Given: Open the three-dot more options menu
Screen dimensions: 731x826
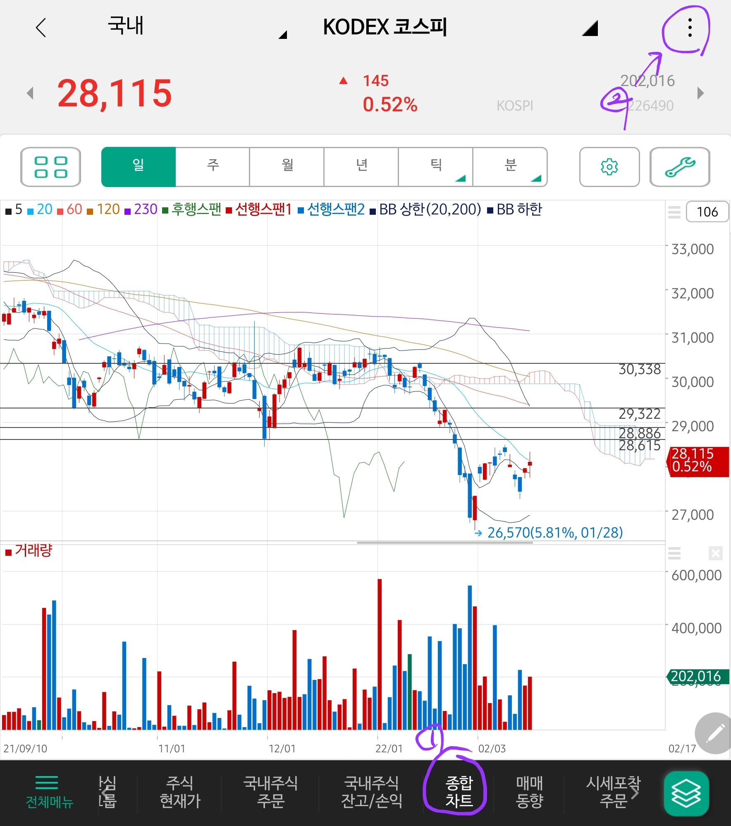Looking at the screenshot, I should tap(690, 28).
